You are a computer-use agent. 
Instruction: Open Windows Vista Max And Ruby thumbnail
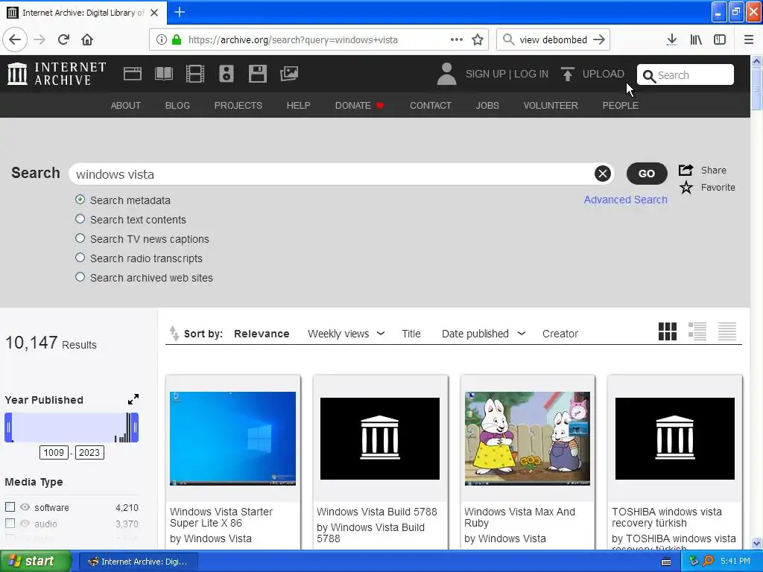pyautogui.click(x=528, y=438)
